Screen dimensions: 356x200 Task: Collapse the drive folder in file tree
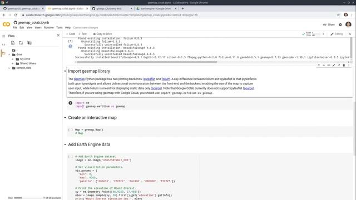[9, 54]
